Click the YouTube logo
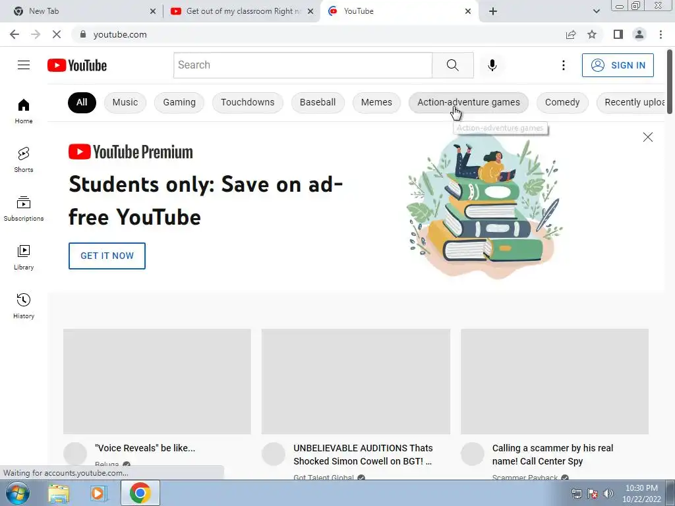Viewport: 675px width, 506px height. [x=77, y=65]
